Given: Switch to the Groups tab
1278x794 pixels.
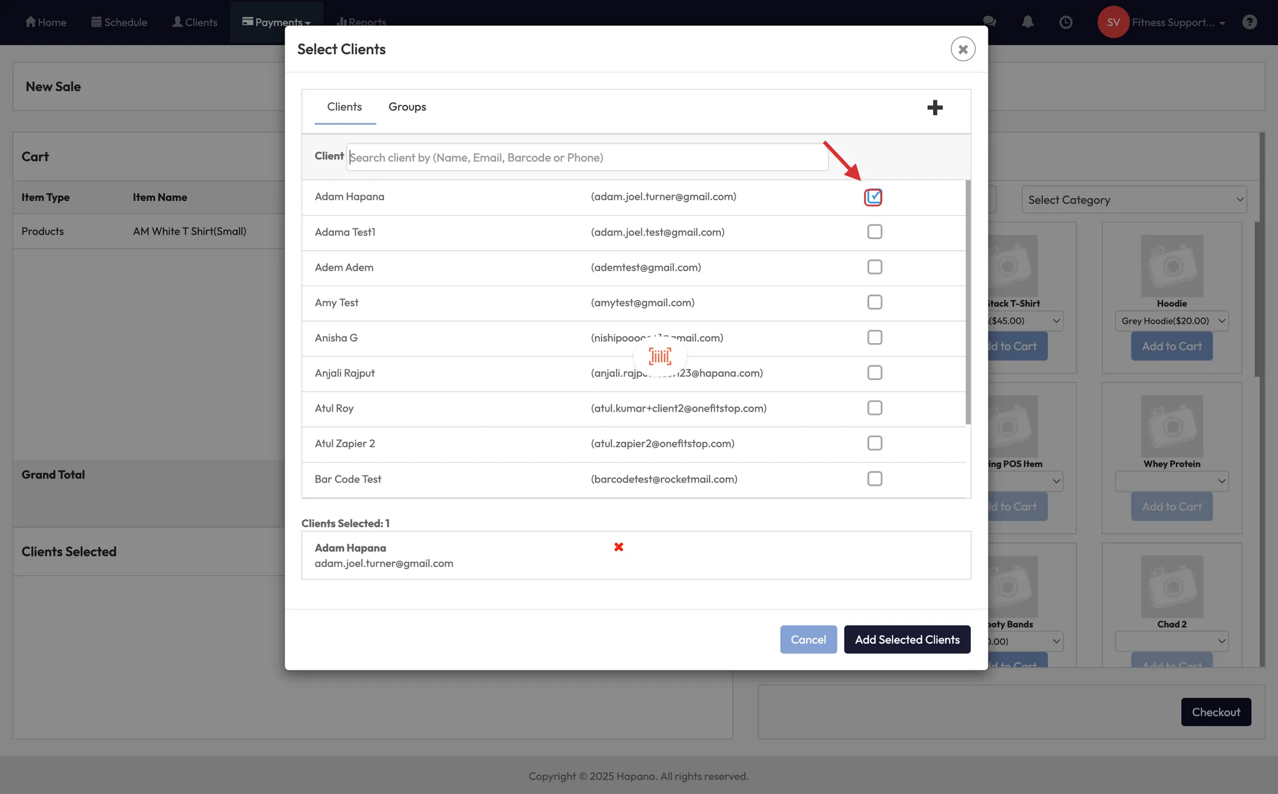Looking at the screenshot, I should coord(407,107).
